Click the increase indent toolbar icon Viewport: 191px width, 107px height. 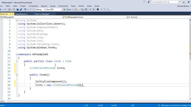tap(86, 10)
